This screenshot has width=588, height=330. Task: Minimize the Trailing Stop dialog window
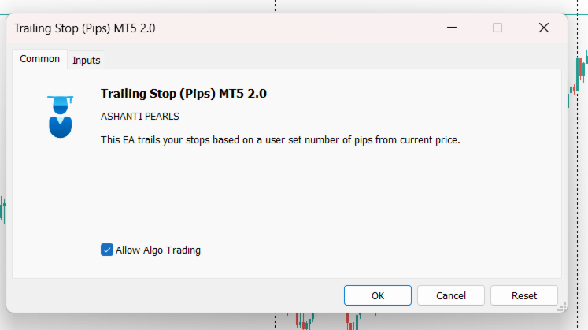click(x=452, y=28)
